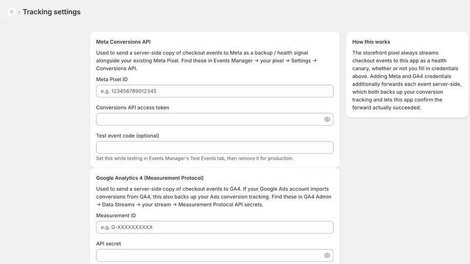Click the breadcrumb chevron before Tracking settings

click(x=19, y=12)
